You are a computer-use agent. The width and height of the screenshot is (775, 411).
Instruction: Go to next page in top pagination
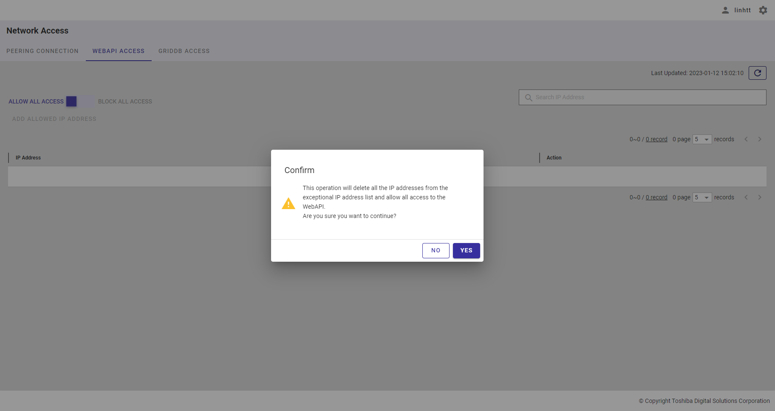(760, 139)
